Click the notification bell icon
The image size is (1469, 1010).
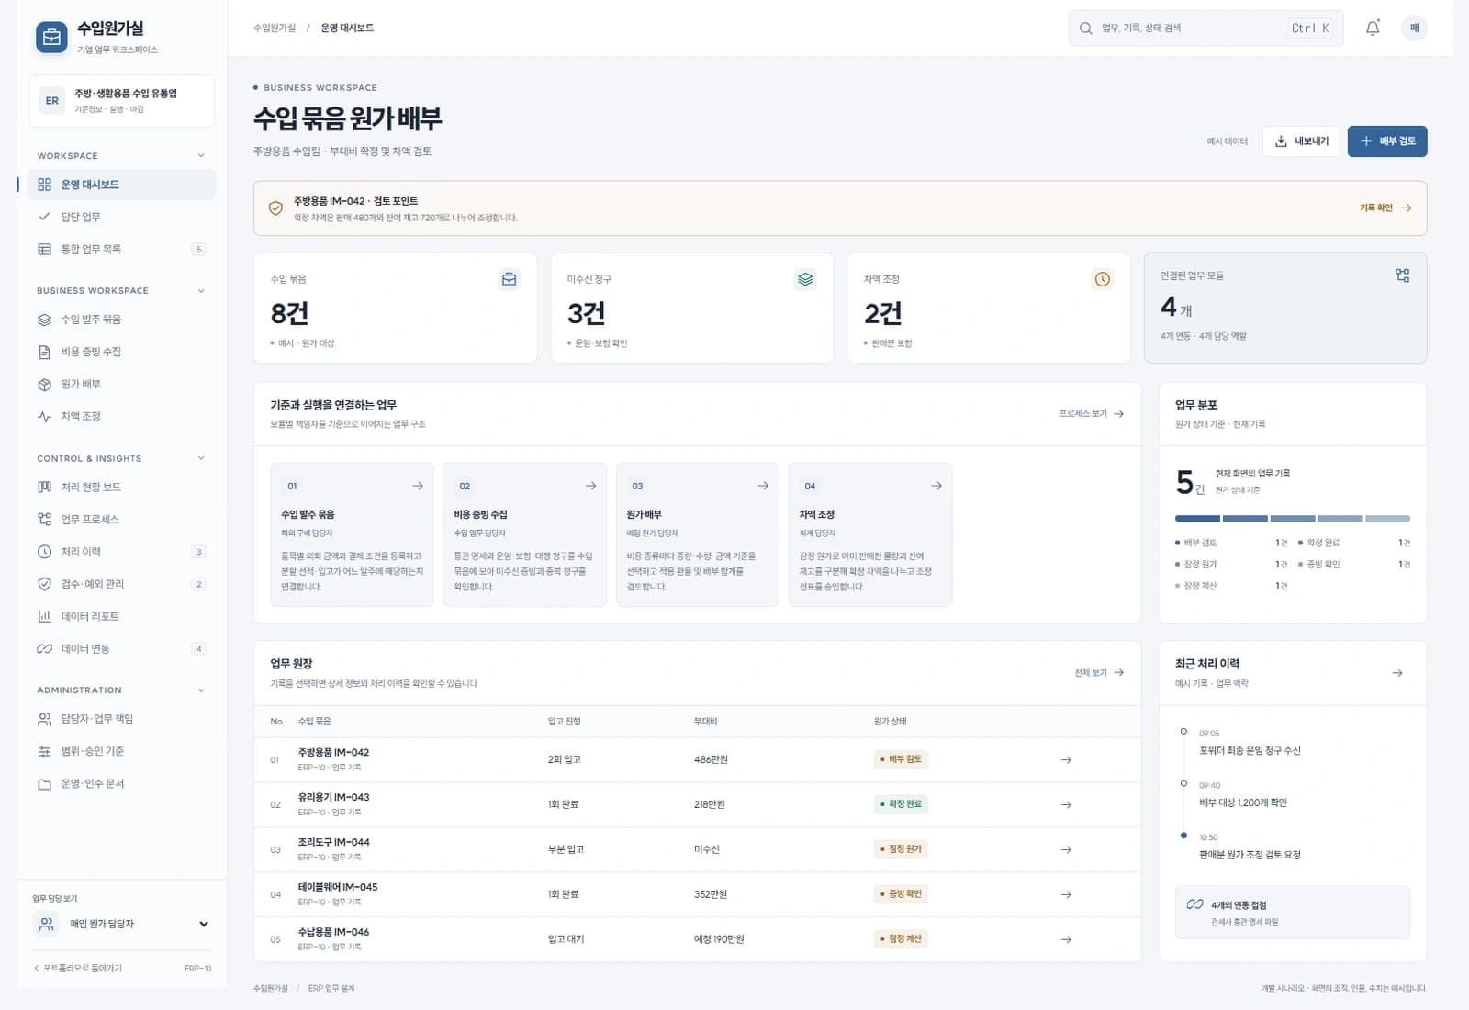pyautogui.click(x=1372, y=28)
